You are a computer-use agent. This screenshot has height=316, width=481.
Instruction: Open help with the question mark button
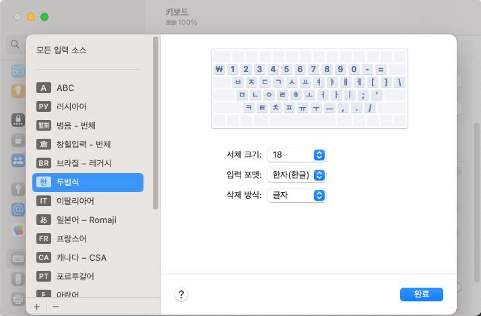pyautogui.click(x=181, y=294)
